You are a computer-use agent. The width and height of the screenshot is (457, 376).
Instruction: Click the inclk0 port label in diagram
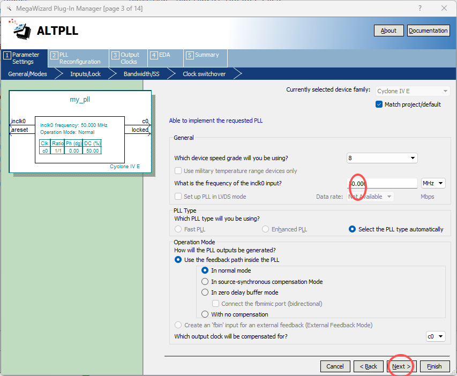coord(18,121)
